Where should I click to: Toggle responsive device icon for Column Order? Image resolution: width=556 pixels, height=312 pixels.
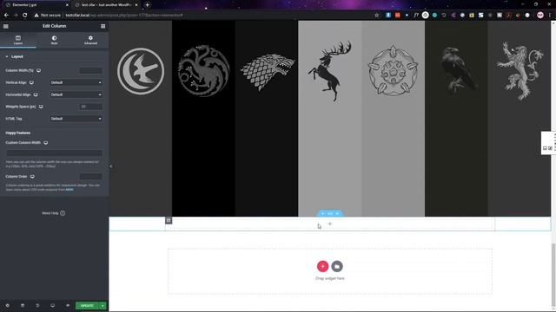[x=32, y=177]
